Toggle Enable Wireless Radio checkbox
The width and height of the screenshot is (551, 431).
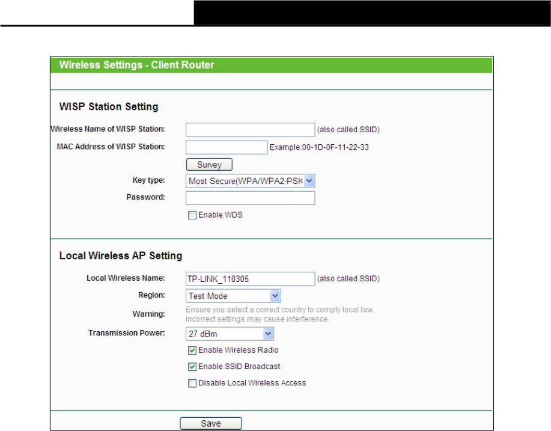[x=192, y=350]
